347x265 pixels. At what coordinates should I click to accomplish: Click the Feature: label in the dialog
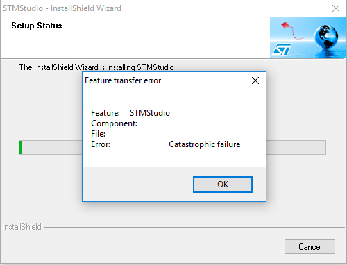click(105, 113)
